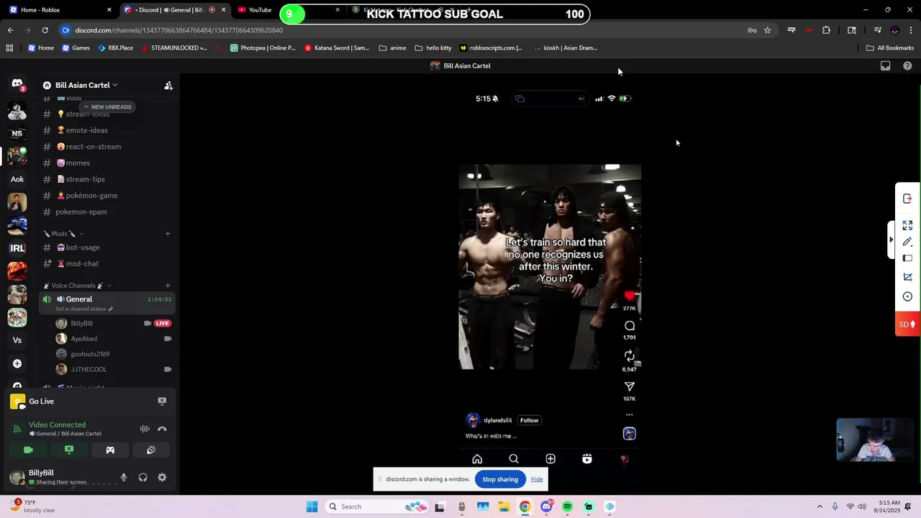Click the Instagram reels icon in bottom bar

[587, 459]
